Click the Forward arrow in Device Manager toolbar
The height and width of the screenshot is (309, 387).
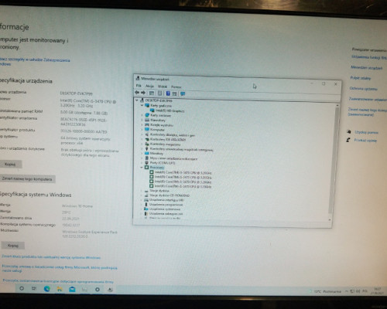142,93
